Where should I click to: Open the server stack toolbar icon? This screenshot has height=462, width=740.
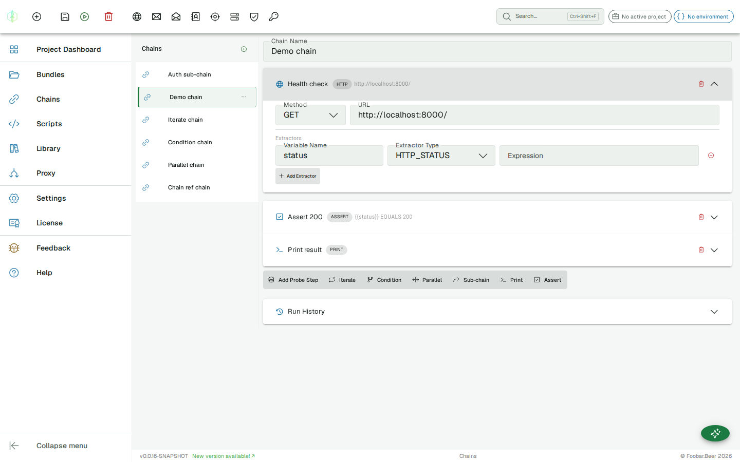[234, 16]
